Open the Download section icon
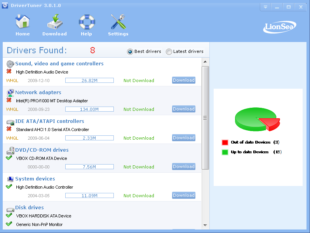 tap(54, 22)
